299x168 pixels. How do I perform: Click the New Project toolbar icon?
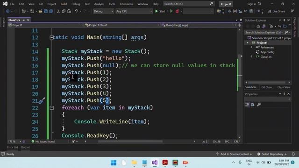point(24,11)
